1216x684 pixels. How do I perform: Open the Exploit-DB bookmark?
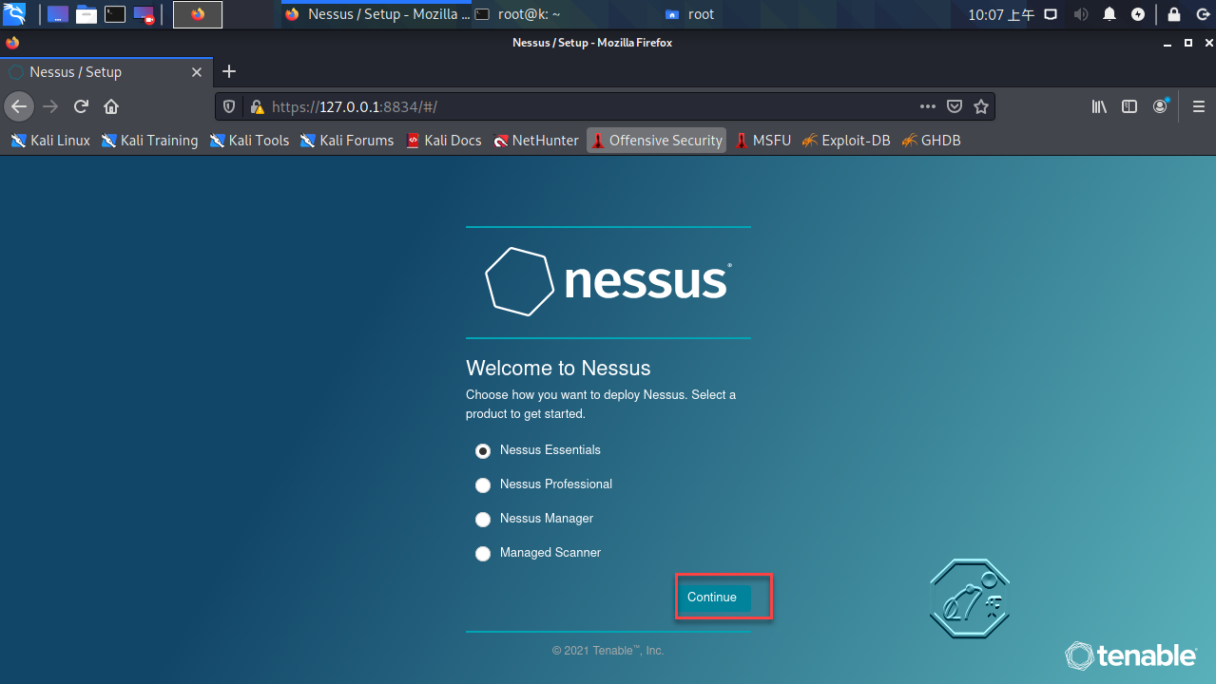click(x=846, y=141)
